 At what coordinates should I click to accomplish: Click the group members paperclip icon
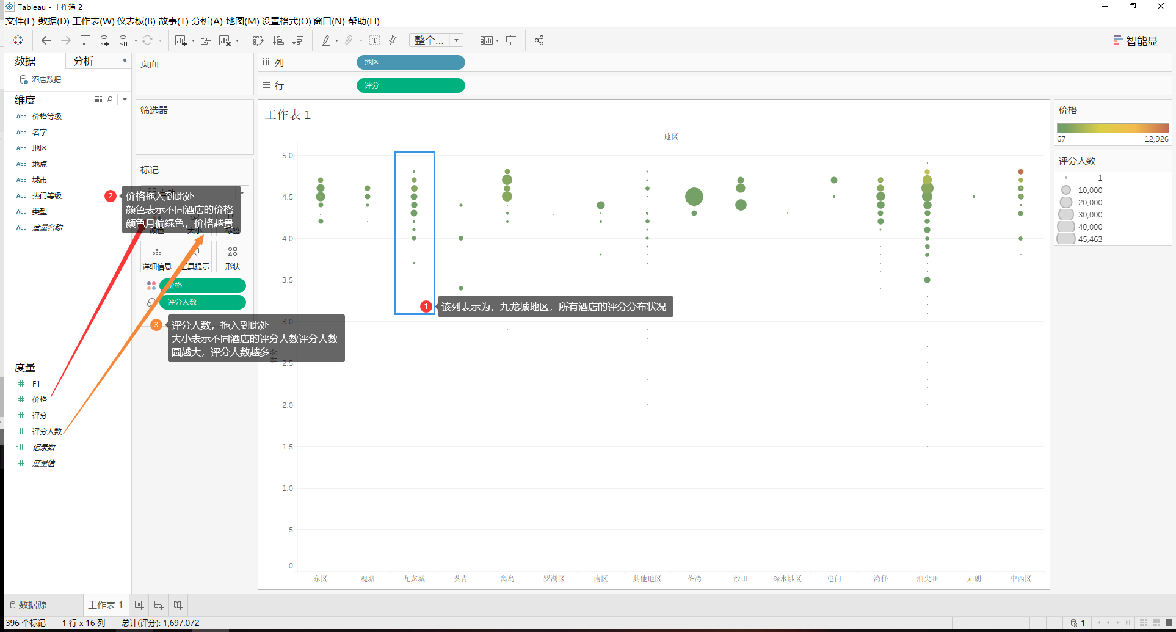coord(349,40)
